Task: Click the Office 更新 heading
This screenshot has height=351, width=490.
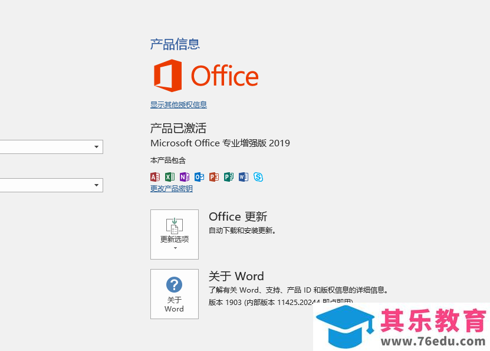Action: point(238,216)
